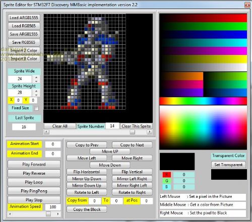252x222 pixels.
Task: Click the Move UP button
Action: point(110,152)
